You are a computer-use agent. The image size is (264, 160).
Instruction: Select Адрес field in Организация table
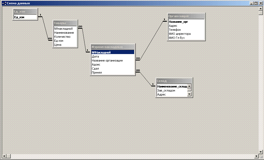pos(186,26)
